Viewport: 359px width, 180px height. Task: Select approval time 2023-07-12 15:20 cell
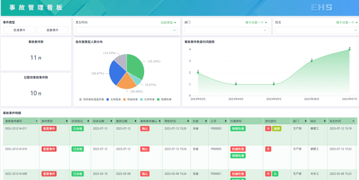click(x=177, y=135)
